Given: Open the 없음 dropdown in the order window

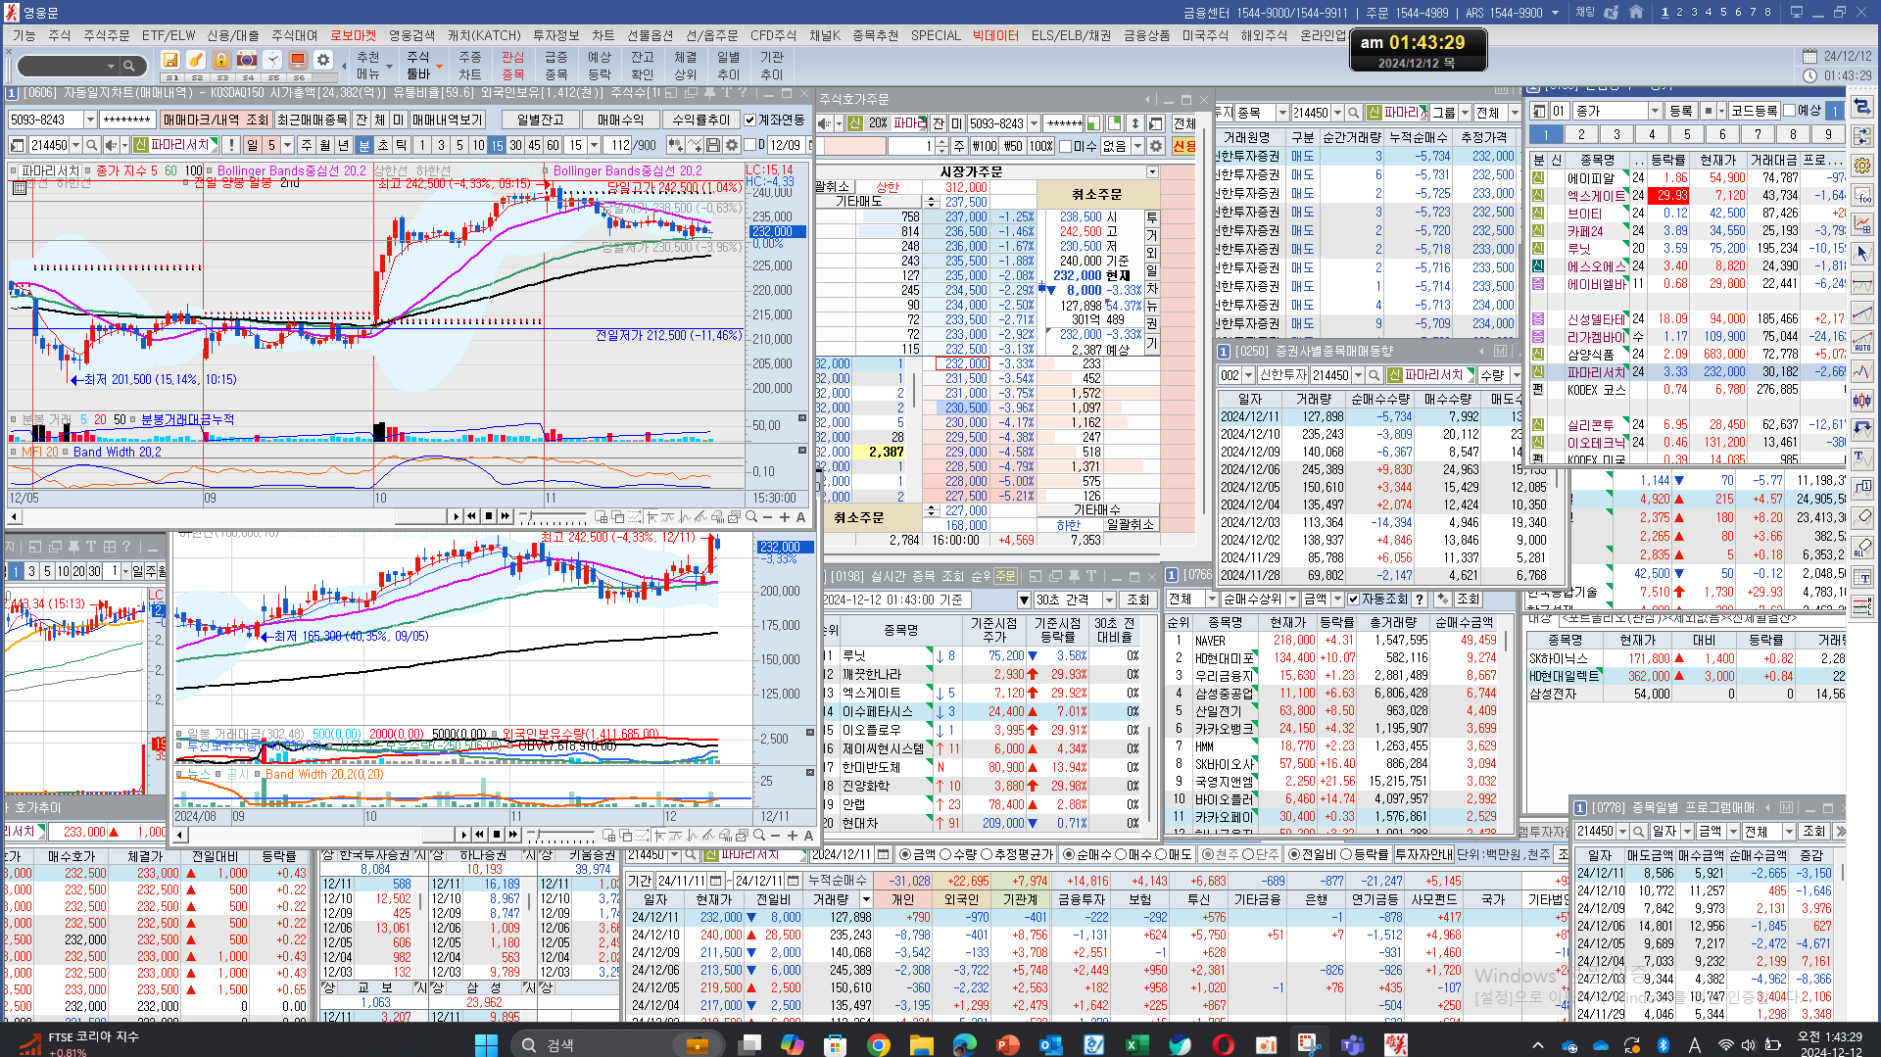Looking at the screenshot, I should point(1137,146).
